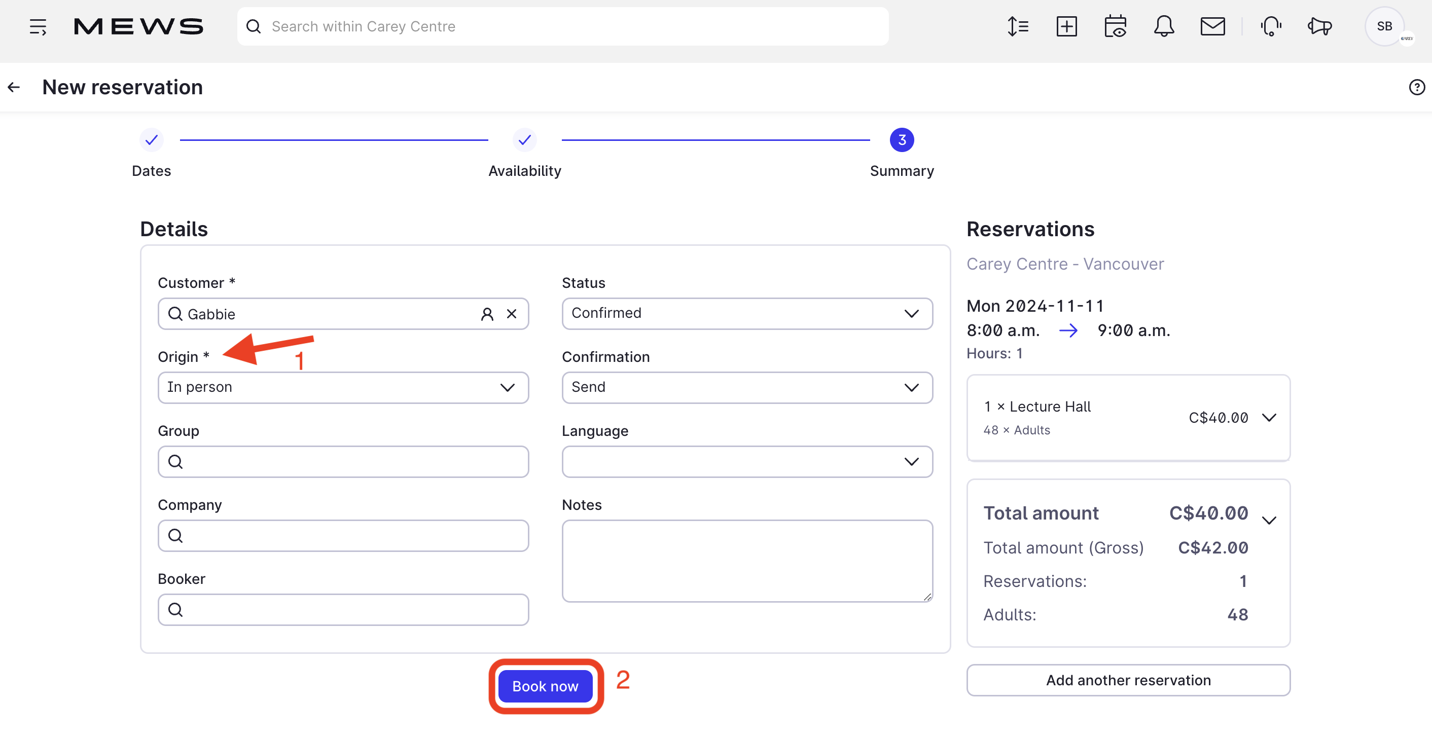Clear the Gabbie customer field
The height and width of the screenshot is (739, 1432).
point(512,314)
